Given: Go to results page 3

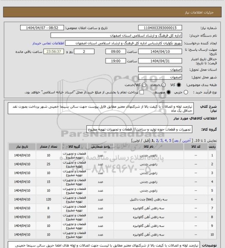Looking at the screenshot, I should pos(161,141).
